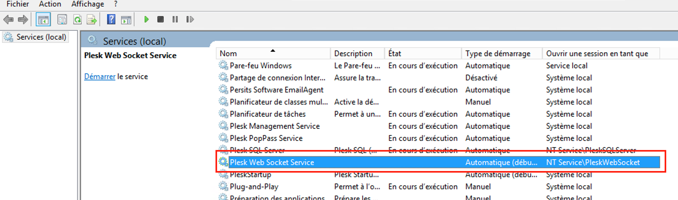Open the Action menu
Viewport: 678px width, 200px height.
point(50,4)
